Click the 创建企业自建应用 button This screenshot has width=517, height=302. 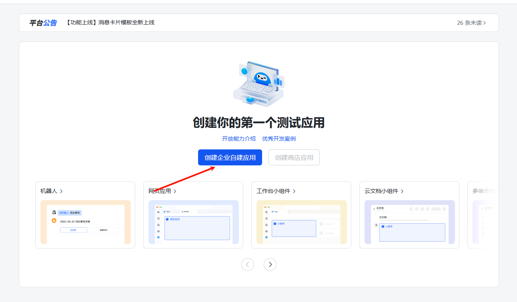click(230, 157)
